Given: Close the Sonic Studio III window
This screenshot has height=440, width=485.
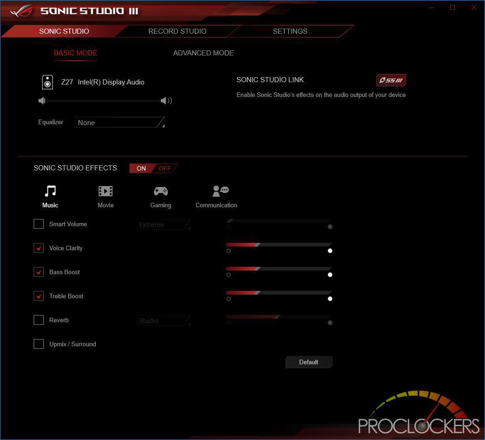Looking at the screenshot, I should (x=473, y=7).
